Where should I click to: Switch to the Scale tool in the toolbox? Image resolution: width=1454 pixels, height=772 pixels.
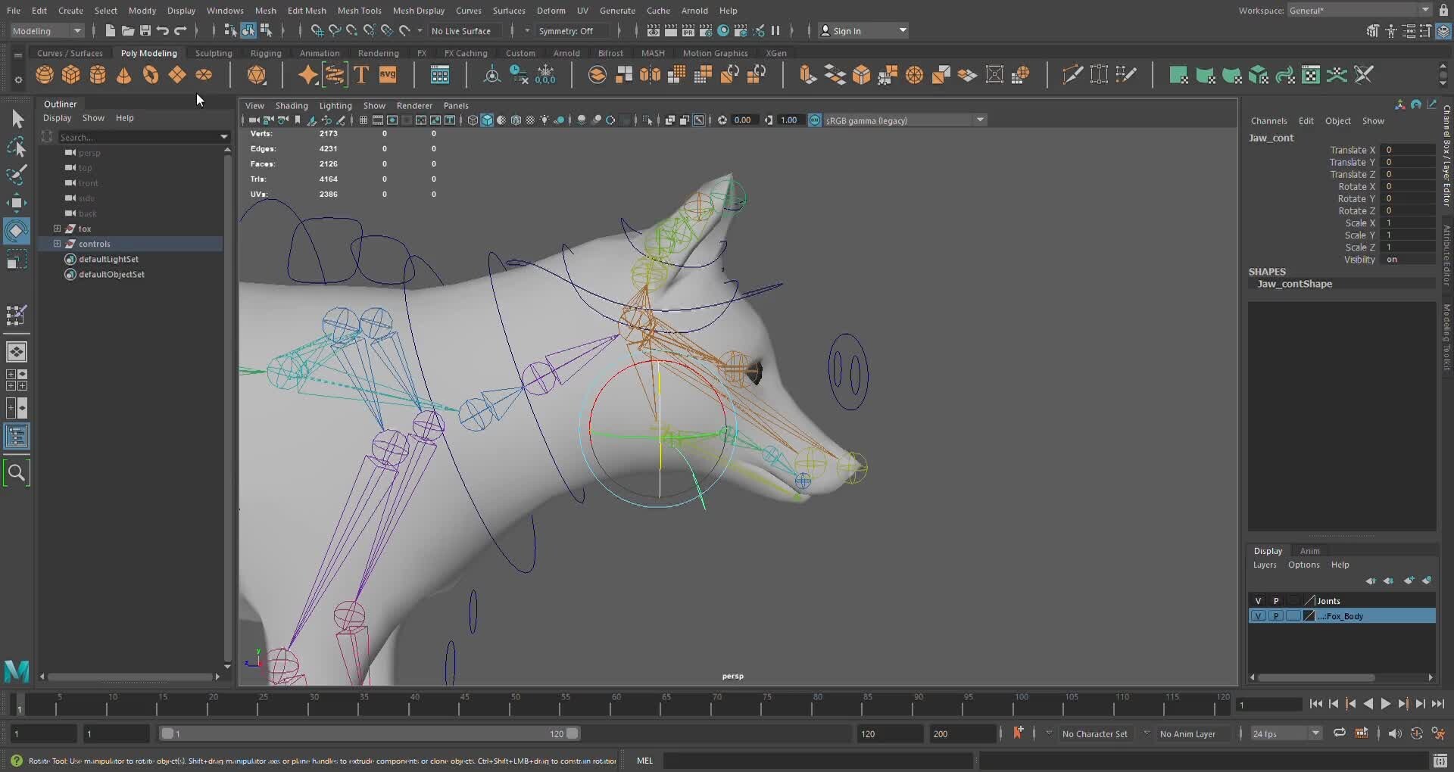(x=17, y=260)
